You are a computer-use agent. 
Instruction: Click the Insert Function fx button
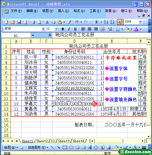50,35
